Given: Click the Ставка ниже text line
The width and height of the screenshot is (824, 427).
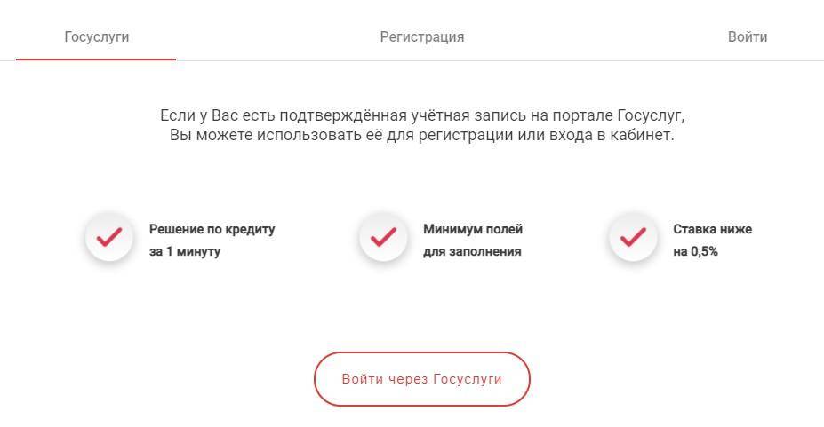Looking at the screenshot, I should pos(712,229).
